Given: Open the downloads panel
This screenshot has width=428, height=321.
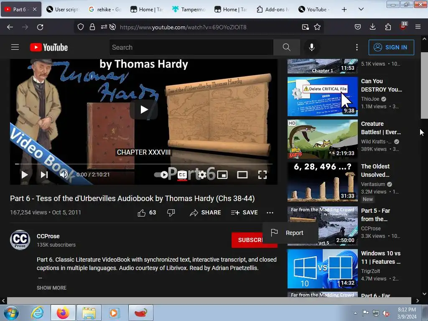Looking at the screenshot, I should [372, 27].
